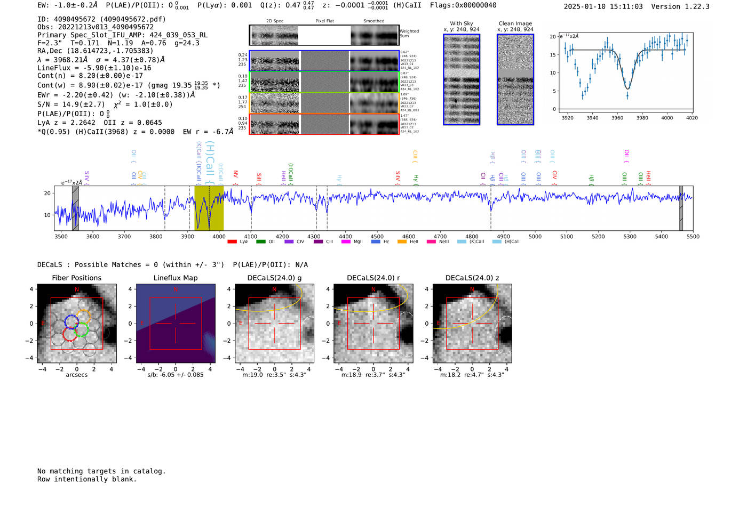Select the red-bordered 2D spectrum row
The height and width of the screenshot is (508, 747).
point(324,124)
